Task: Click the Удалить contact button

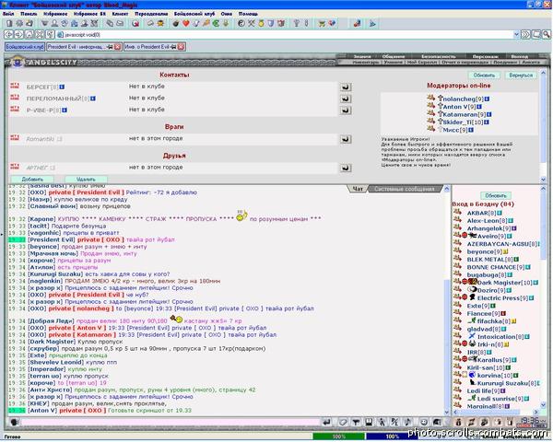Action: point(86,180)
